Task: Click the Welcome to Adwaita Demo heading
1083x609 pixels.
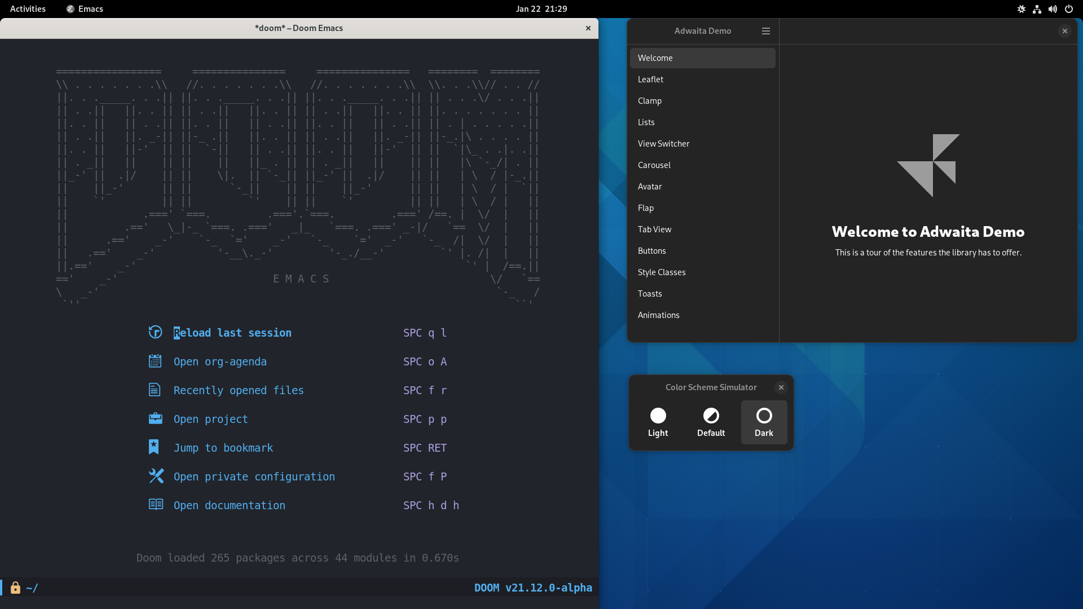Action: pyautogui.click(x=928, y=232)
